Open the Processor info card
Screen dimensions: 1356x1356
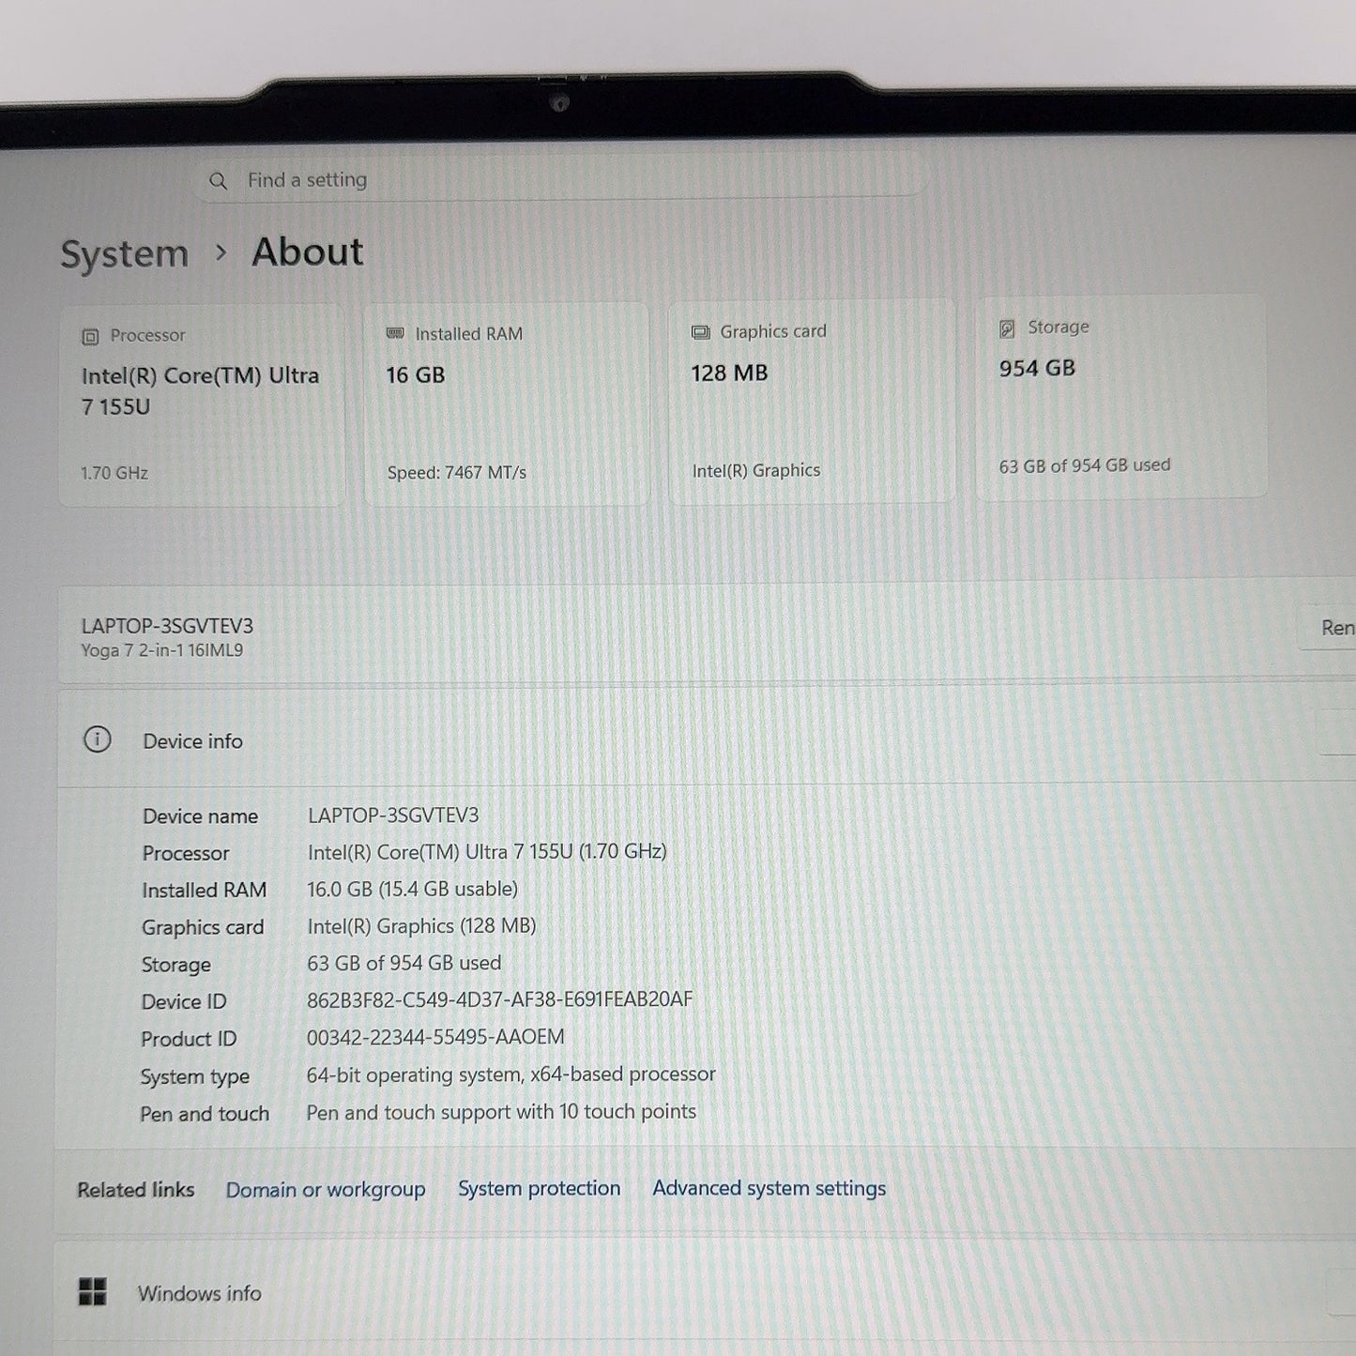202,405
